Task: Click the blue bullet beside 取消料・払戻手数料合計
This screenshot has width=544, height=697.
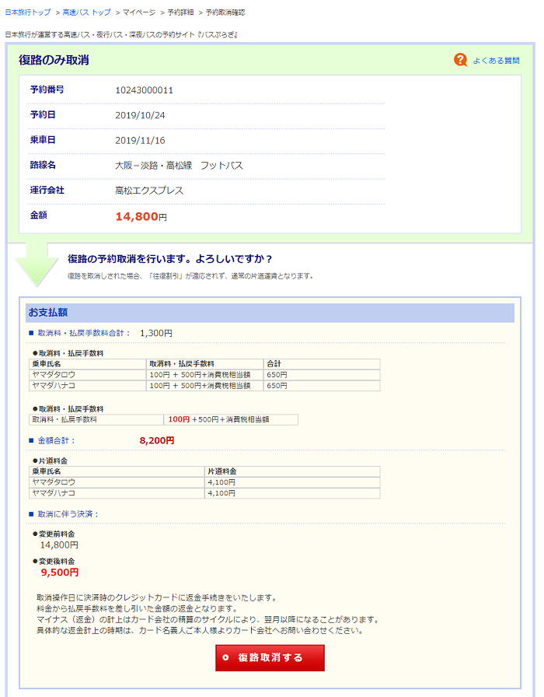Action: pyautogui.click(x=32, y=333)
